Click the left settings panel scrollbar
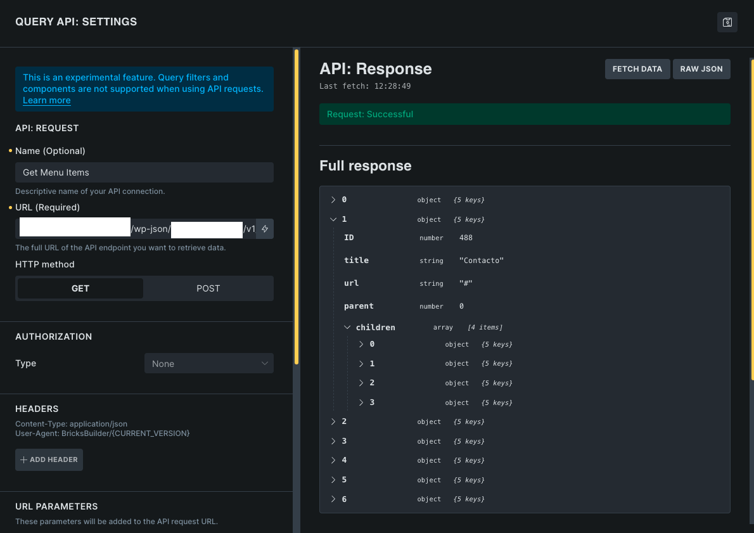The height and width of the screenshot is (533, 754). coord(297,207)
